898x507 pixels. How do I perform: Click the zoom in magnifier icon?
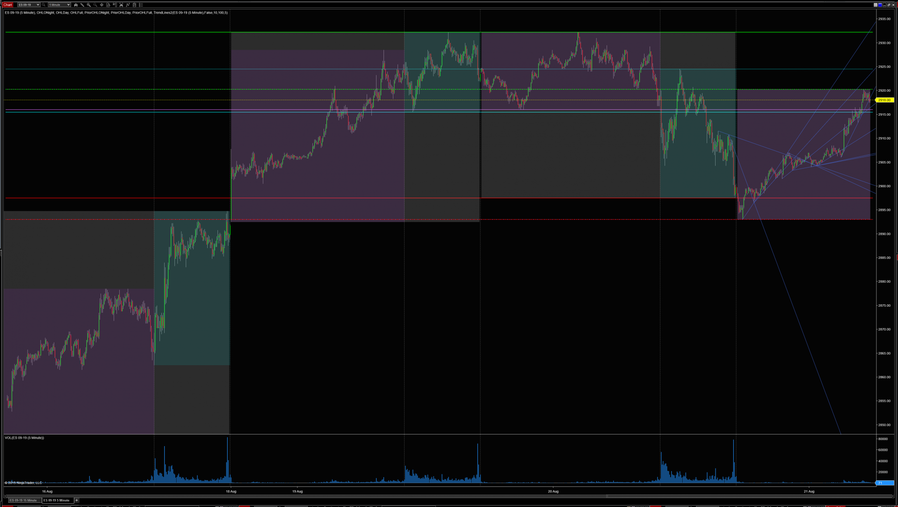(89, 5)
